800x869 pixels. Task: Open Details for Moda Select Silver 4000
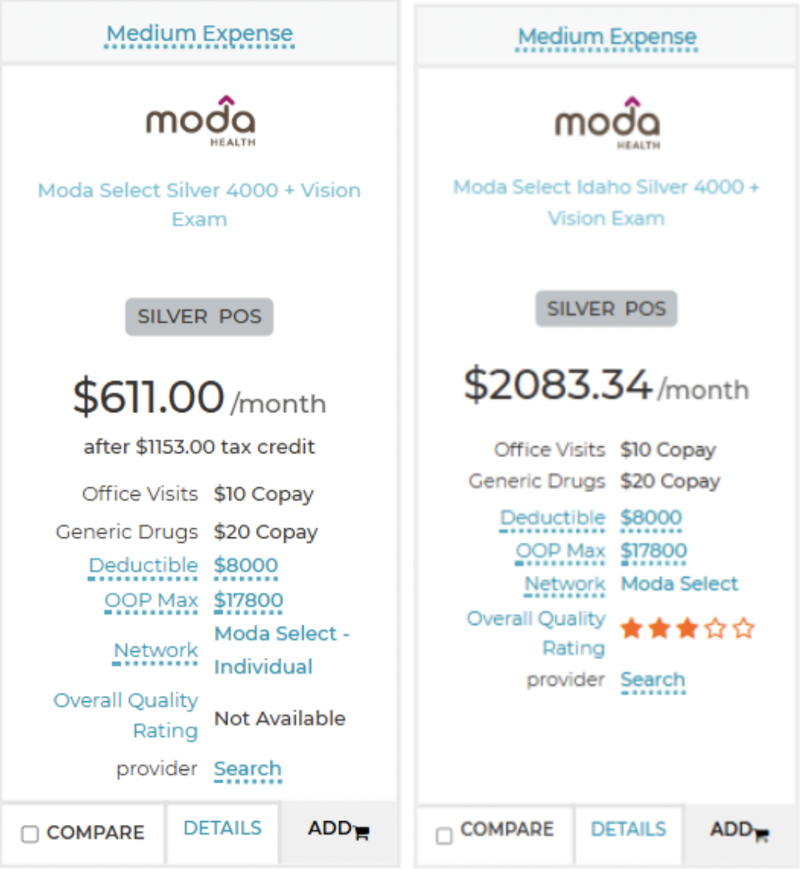pos(222,829)
